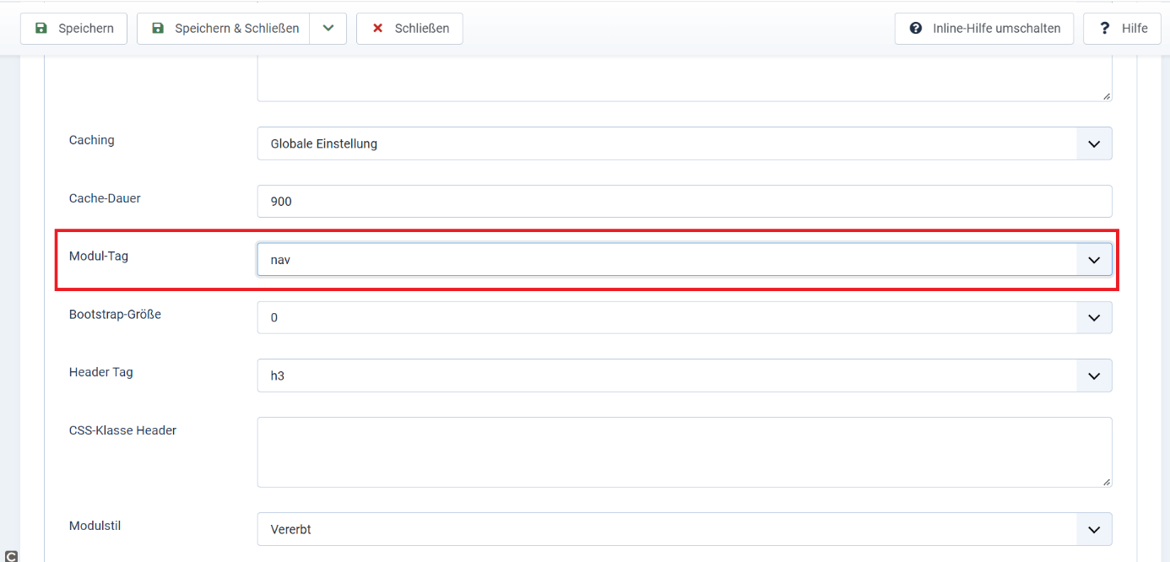The image size is (1170, 562).
Task: Click the floppy disk icon on Speichern
Action: [x=41, y=29]
